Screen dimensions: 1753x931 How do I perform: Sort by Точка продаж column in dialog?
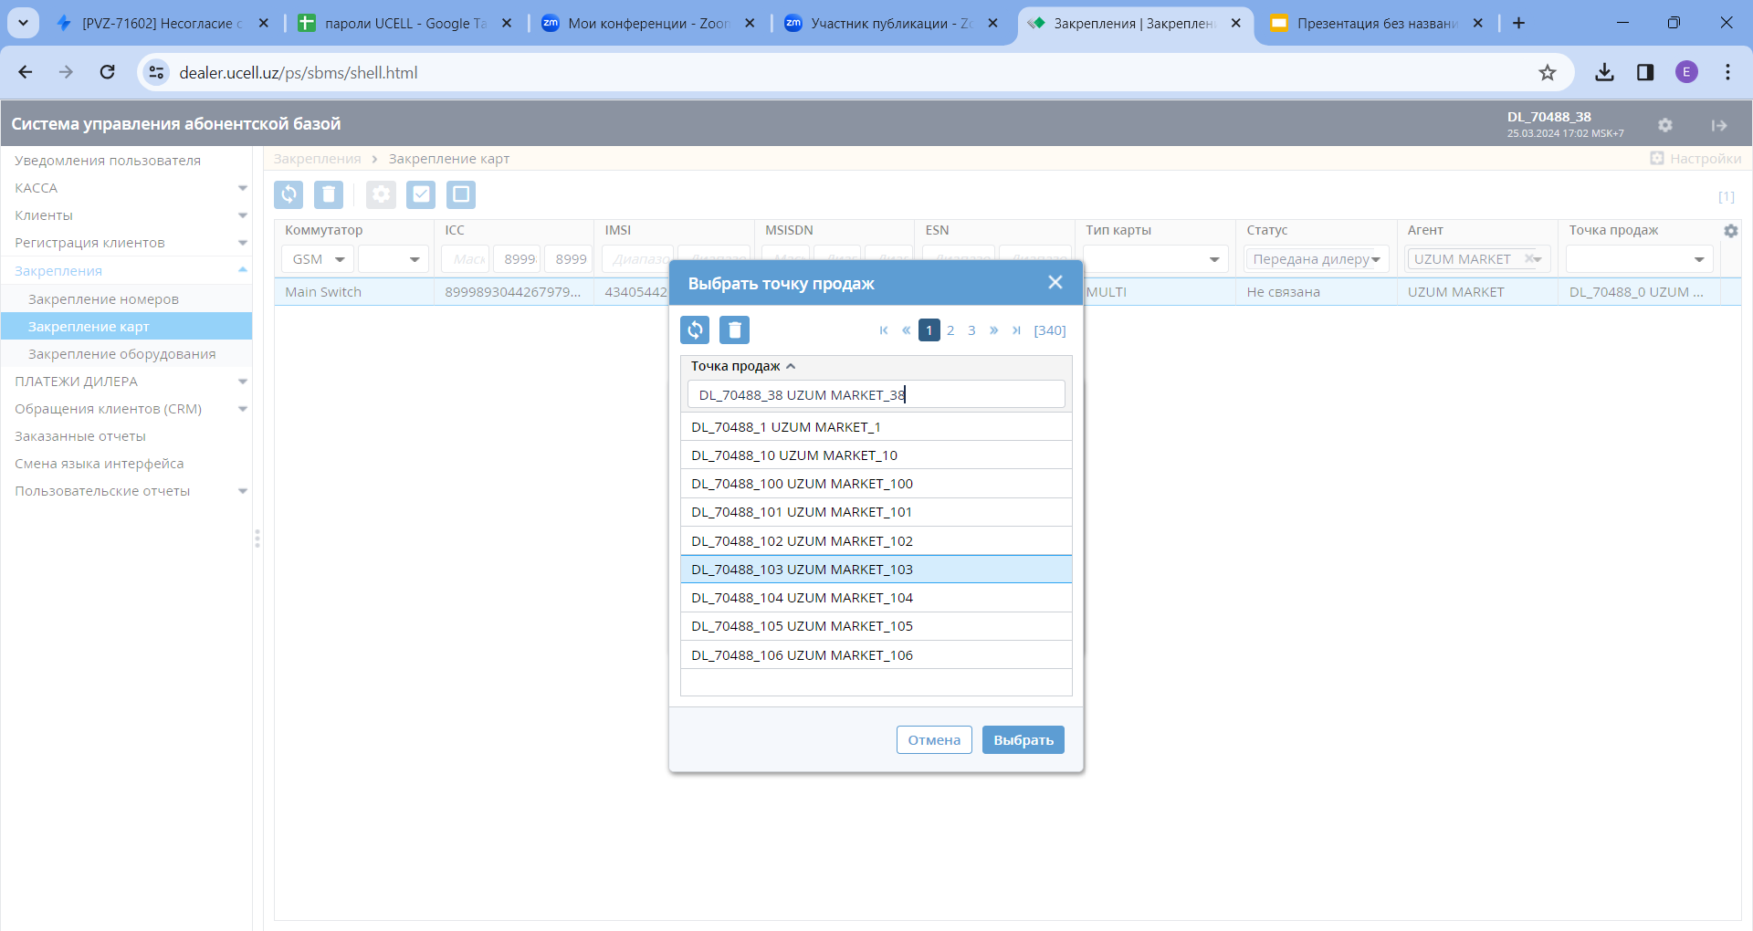click(x=742, y=366)
